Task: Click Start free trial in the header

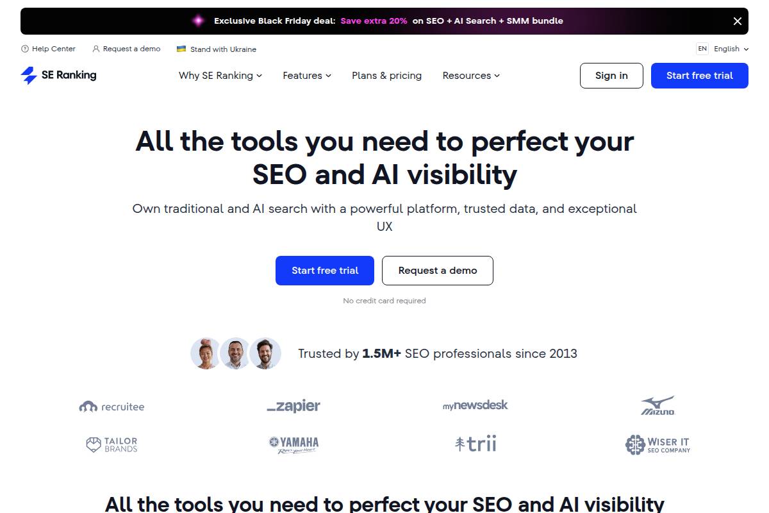Action: click(x=699, y=76)
